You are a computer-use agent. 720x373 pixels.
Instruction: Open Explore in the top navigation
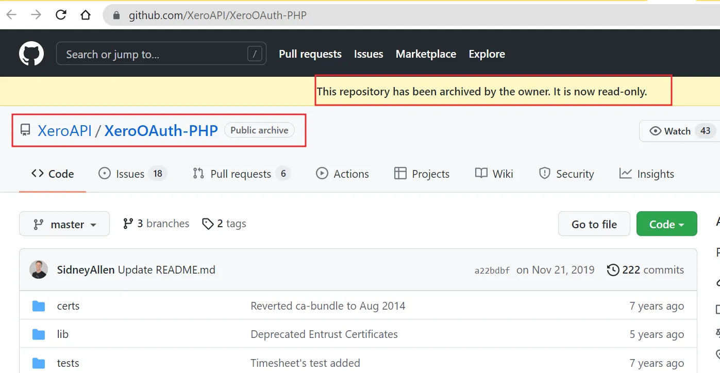tap(487, 54)
